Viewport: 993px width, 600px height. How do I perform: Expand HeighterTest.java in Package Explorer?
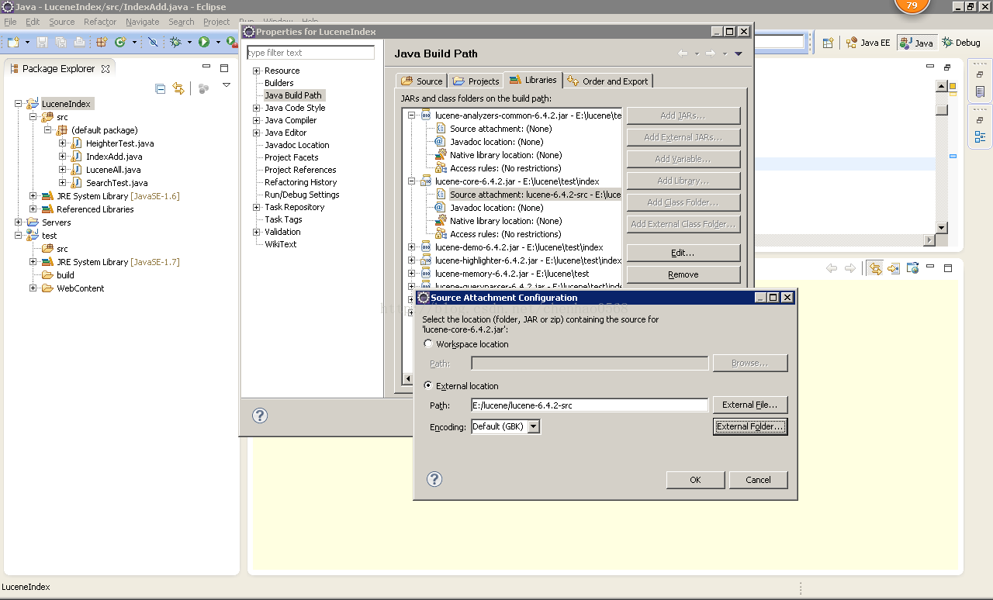pos(63,143)
